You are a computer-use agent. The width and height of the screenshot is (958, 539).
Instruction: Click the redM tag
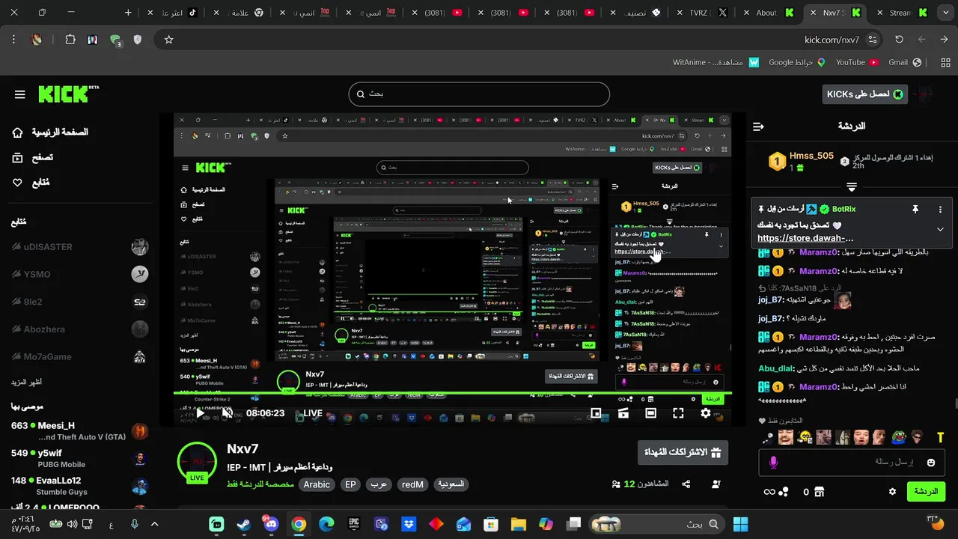pos(412,484)
